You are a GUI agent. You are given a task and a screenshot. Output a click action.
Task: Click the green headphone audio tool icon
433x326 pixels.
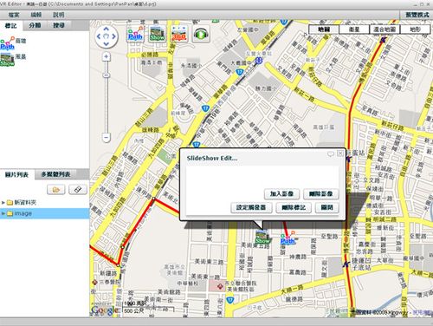click(201, 34)
